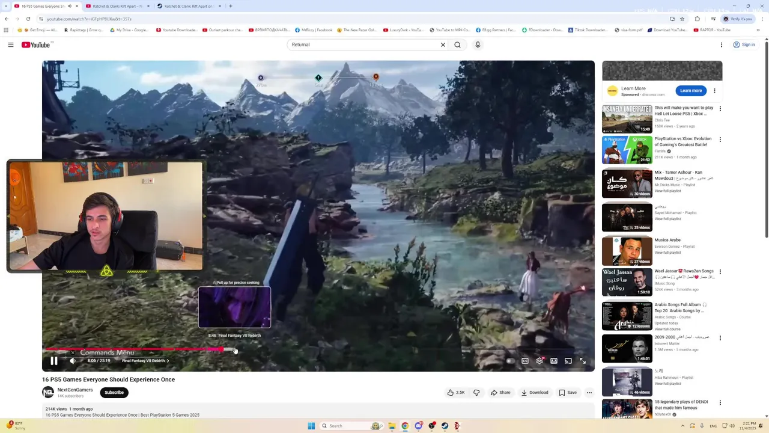Open the taskbar weather widget
Image resolution: width=769 pixels, height=433 pixels.
pos(17,426)
